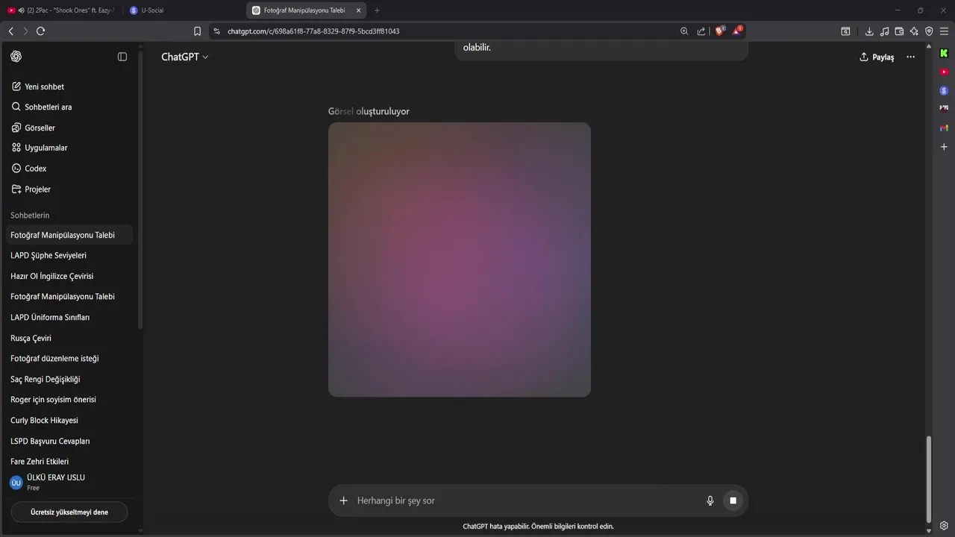
Task: Click the plus attach icon in the prompt box
Action: coord(343,500)
